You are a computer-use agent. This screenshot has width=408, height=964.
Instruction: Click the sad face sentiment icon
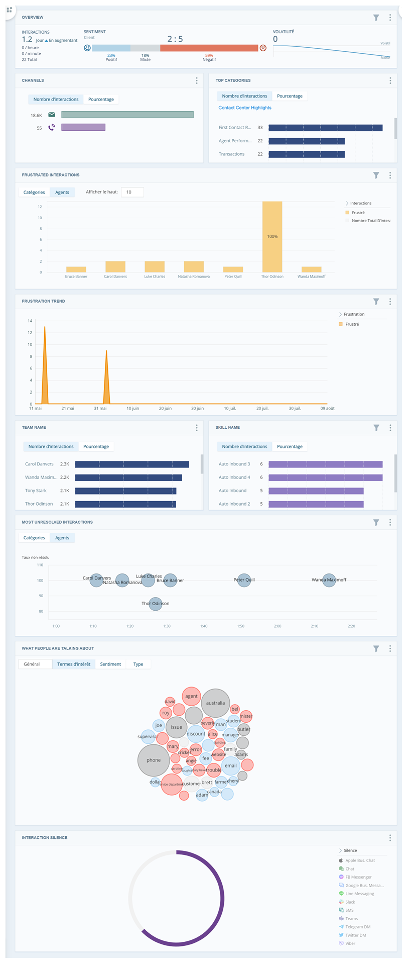pyautogui.click(x=263, y=48)
